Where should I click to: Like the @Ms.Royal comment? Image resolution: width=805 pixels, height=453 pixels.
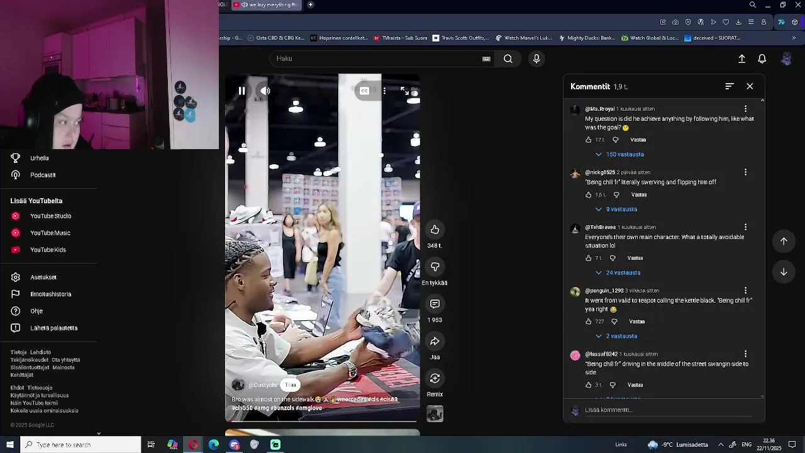pyautogui.click(x=589, y=140)
